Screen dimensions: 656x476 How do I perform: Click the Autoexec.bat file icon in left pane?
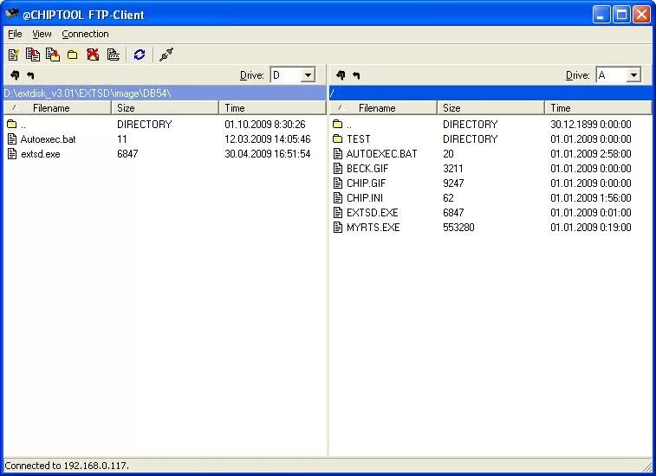12,139
